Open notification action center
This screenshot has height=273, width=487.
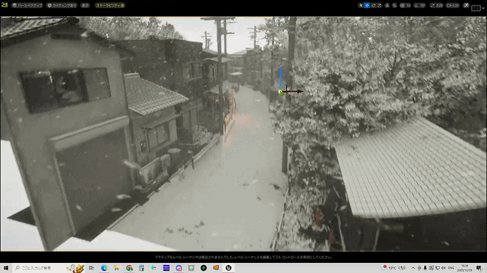[x=480, y=268]
